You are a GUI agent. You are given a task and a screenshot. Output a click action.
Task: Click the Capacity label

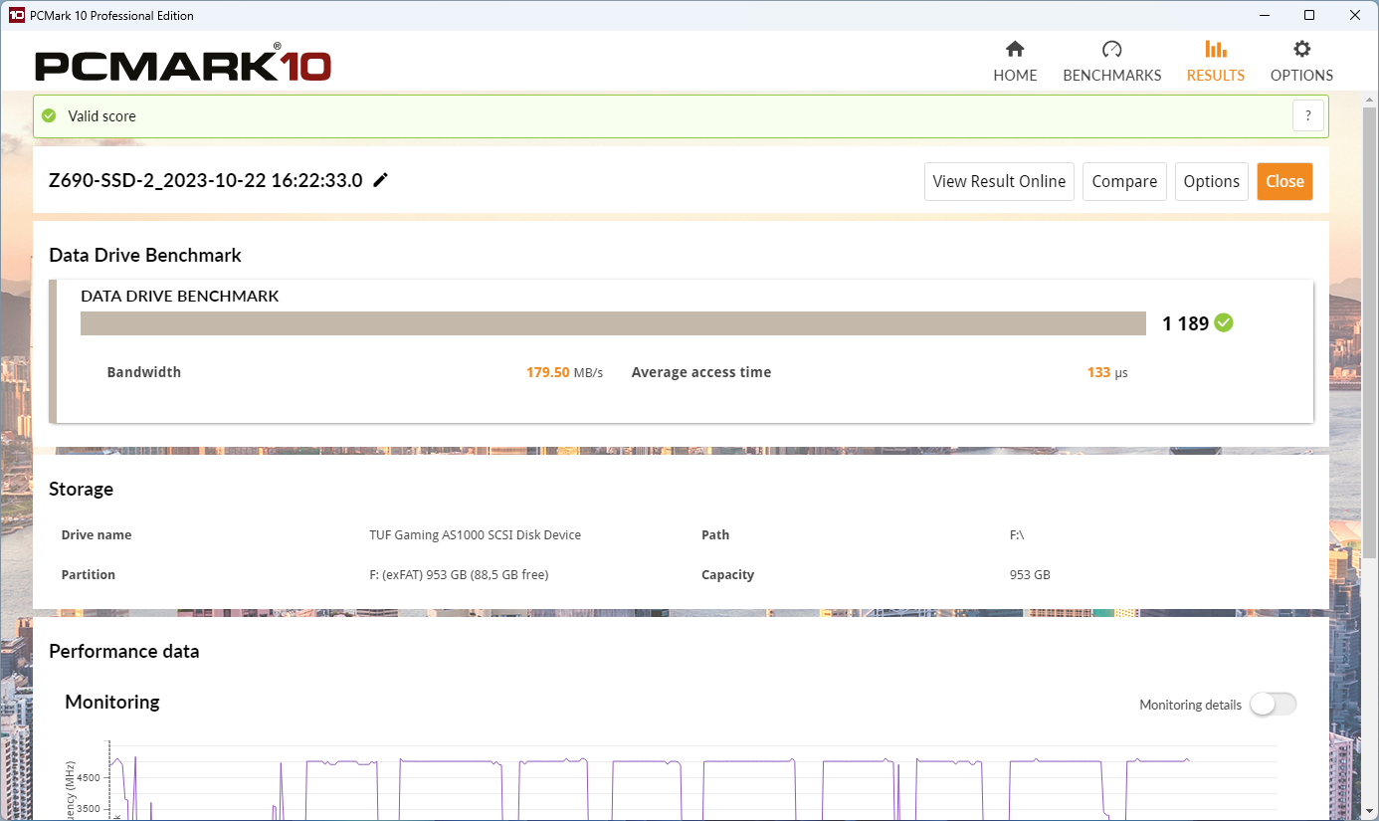pos(727,574)
